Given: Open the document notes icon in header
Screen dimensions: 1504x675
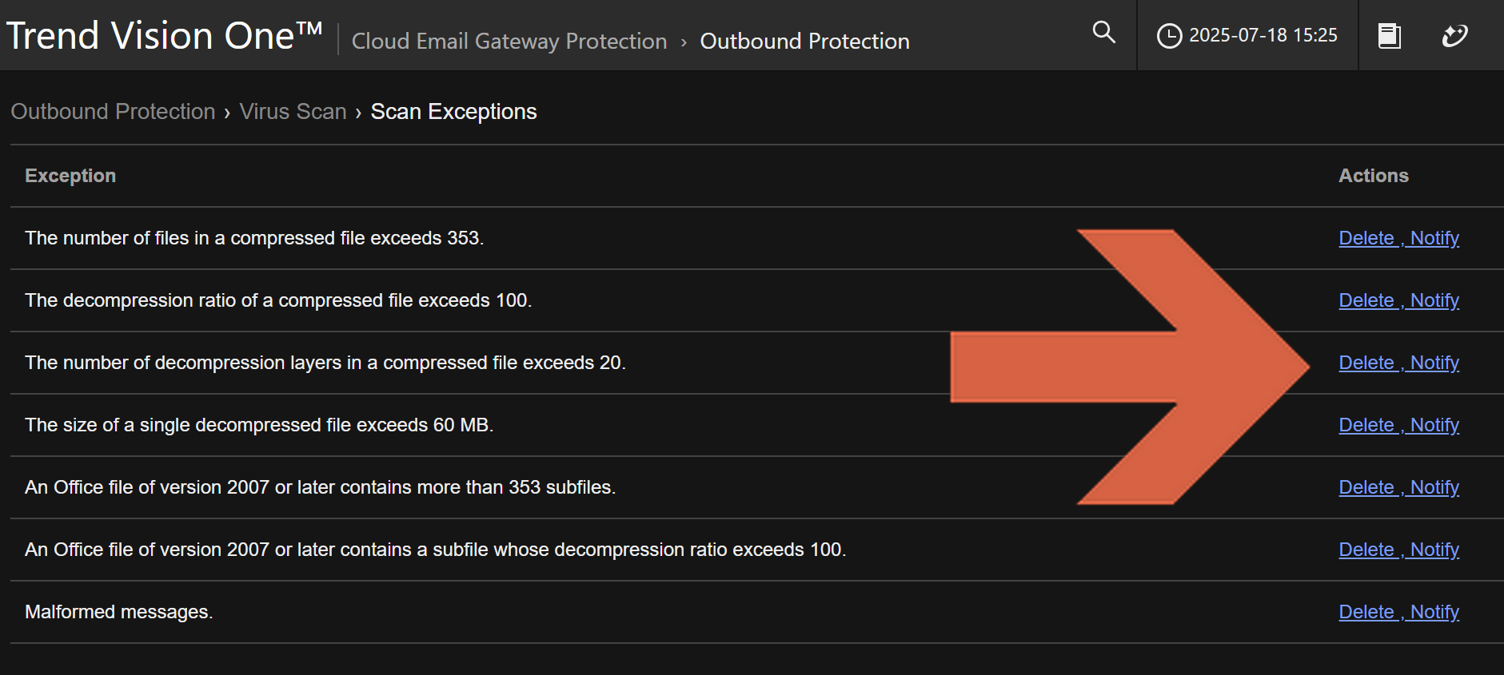Looking at the screenshot, I should tap(1390, 36).
